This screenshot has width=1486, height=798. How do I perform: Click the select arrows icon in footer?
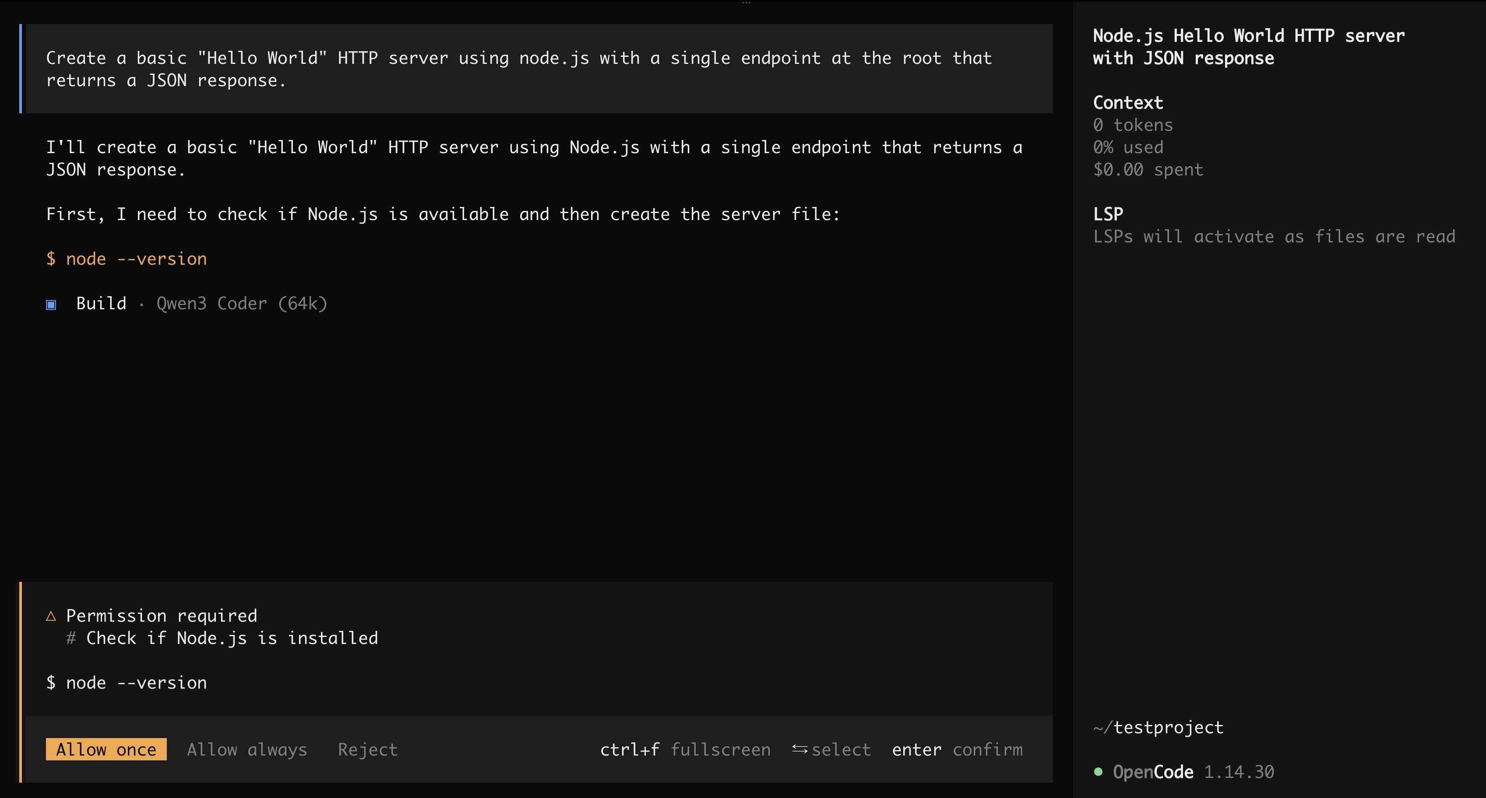pyautogui.click(x=799, y=749)
